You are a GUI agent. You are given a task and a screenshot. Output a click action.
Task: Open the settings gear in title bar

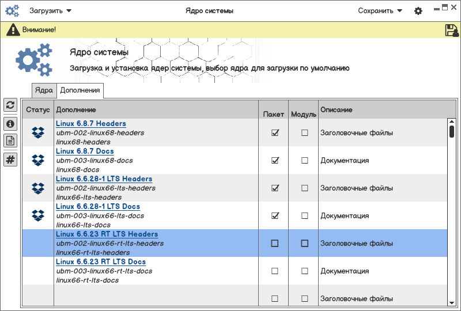coord(418,11)
